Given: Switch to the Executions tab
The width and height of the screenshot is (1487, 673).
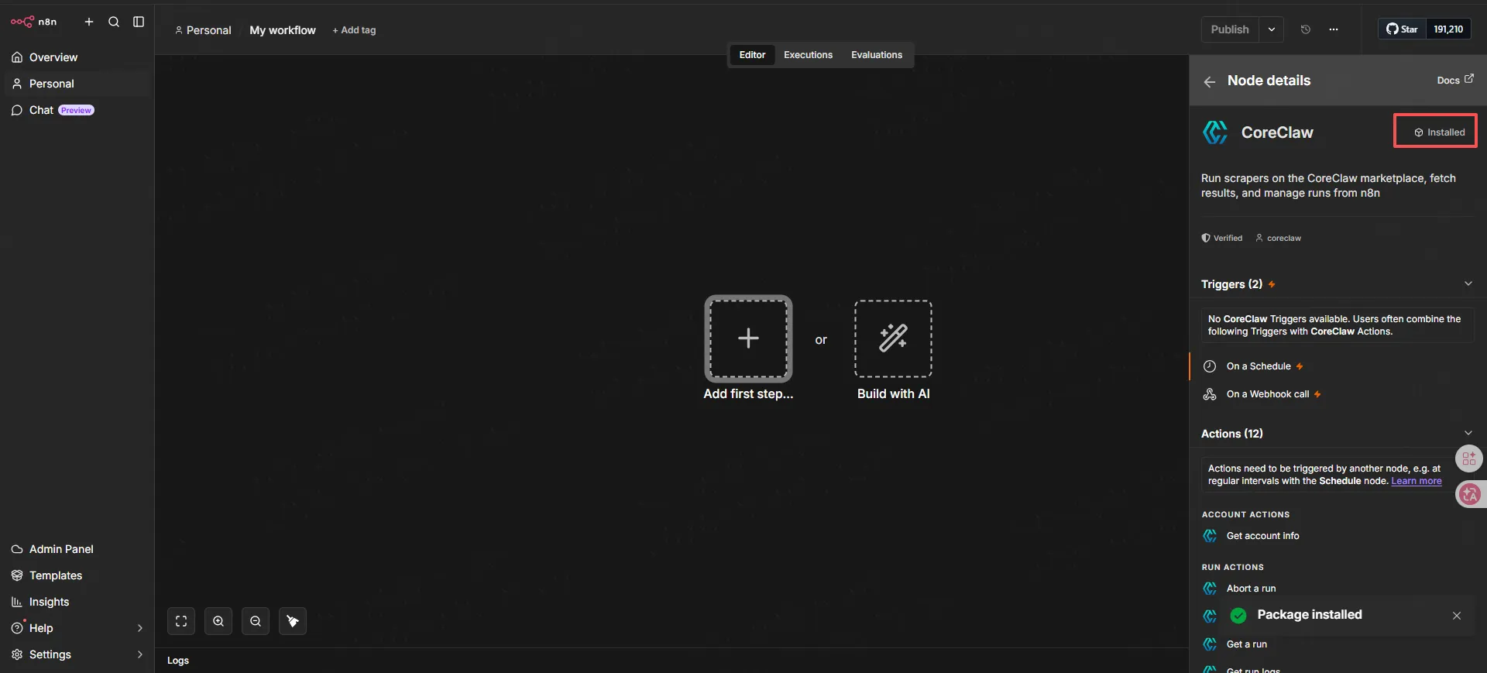Looking at the screenshot, I should pyautogui.click(x=808, y=55).
